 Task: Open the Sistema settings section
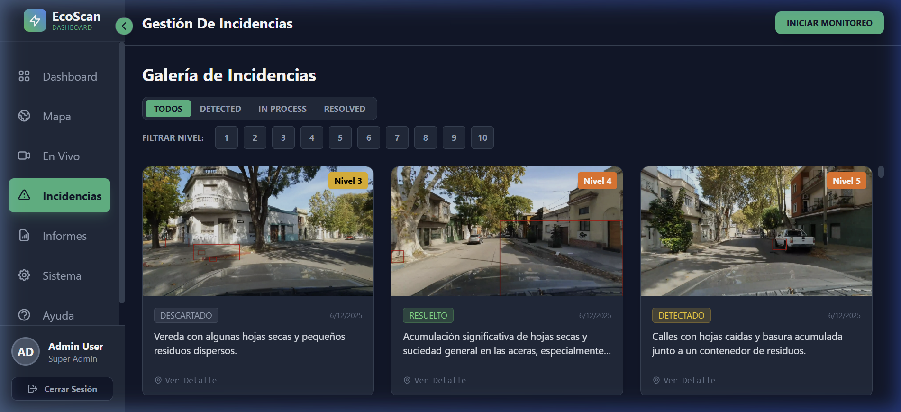[59, 275]
